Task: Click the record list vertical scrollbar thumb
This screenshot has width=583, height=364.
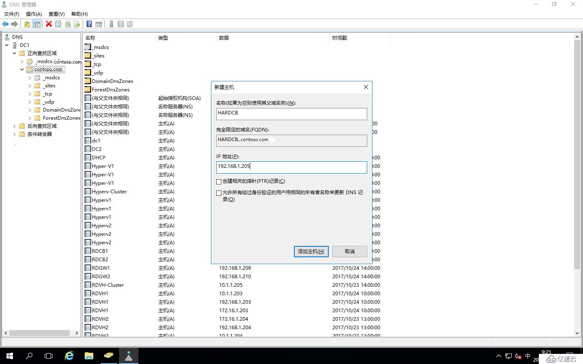Action: [x=577, y=154]
